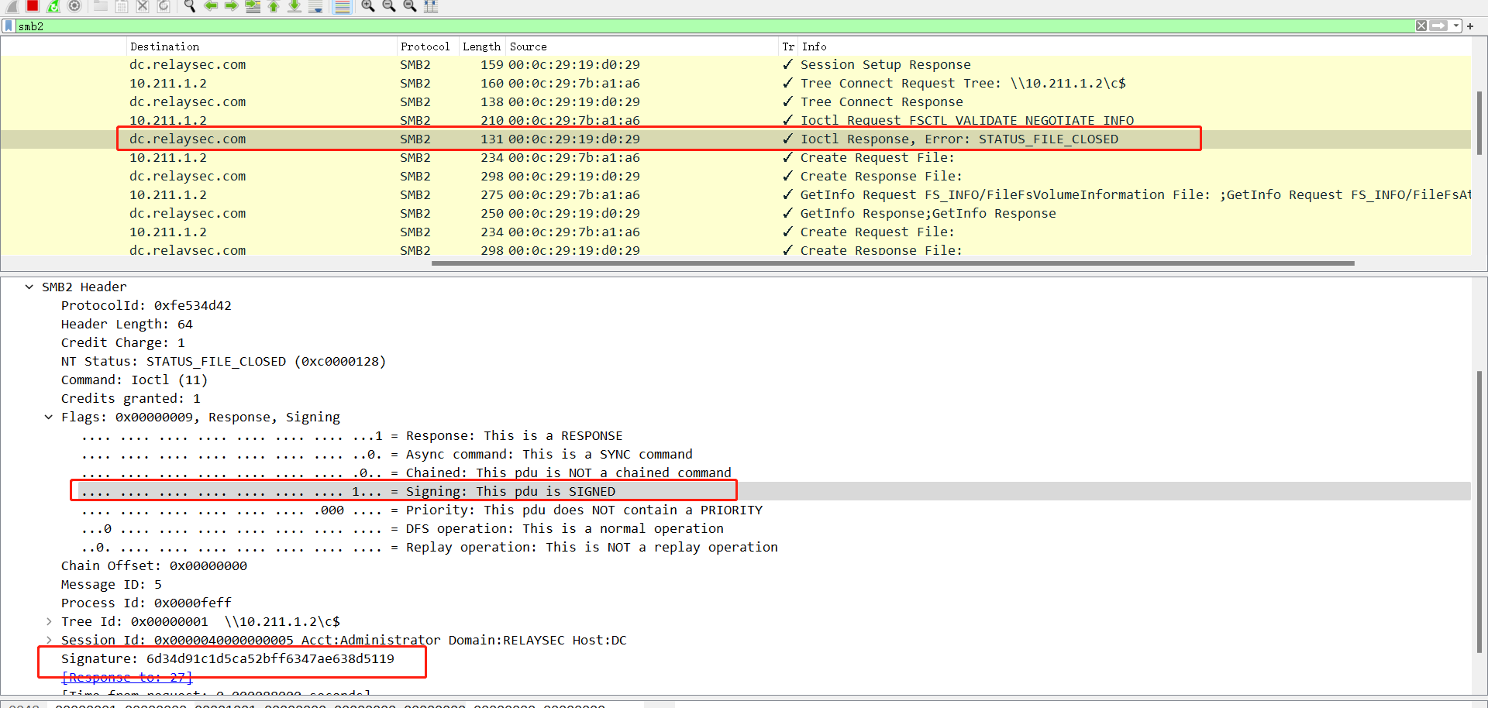Viewport: 1488px width, 708px height.
Task: Select the Async command flag row
Action: [x=387, y=454]
